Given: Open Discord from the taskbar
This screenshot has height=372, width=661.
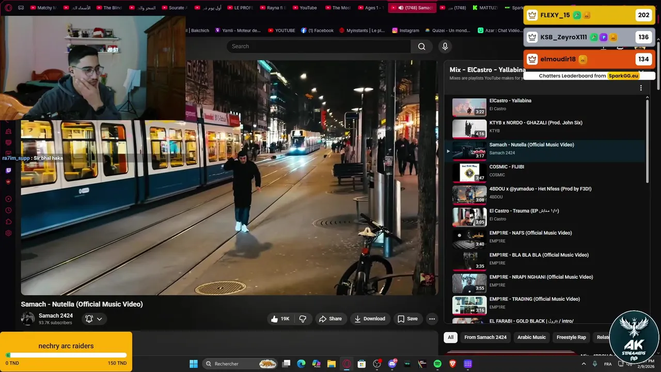Looking at the screenshot, I should (x=392, y=364).
